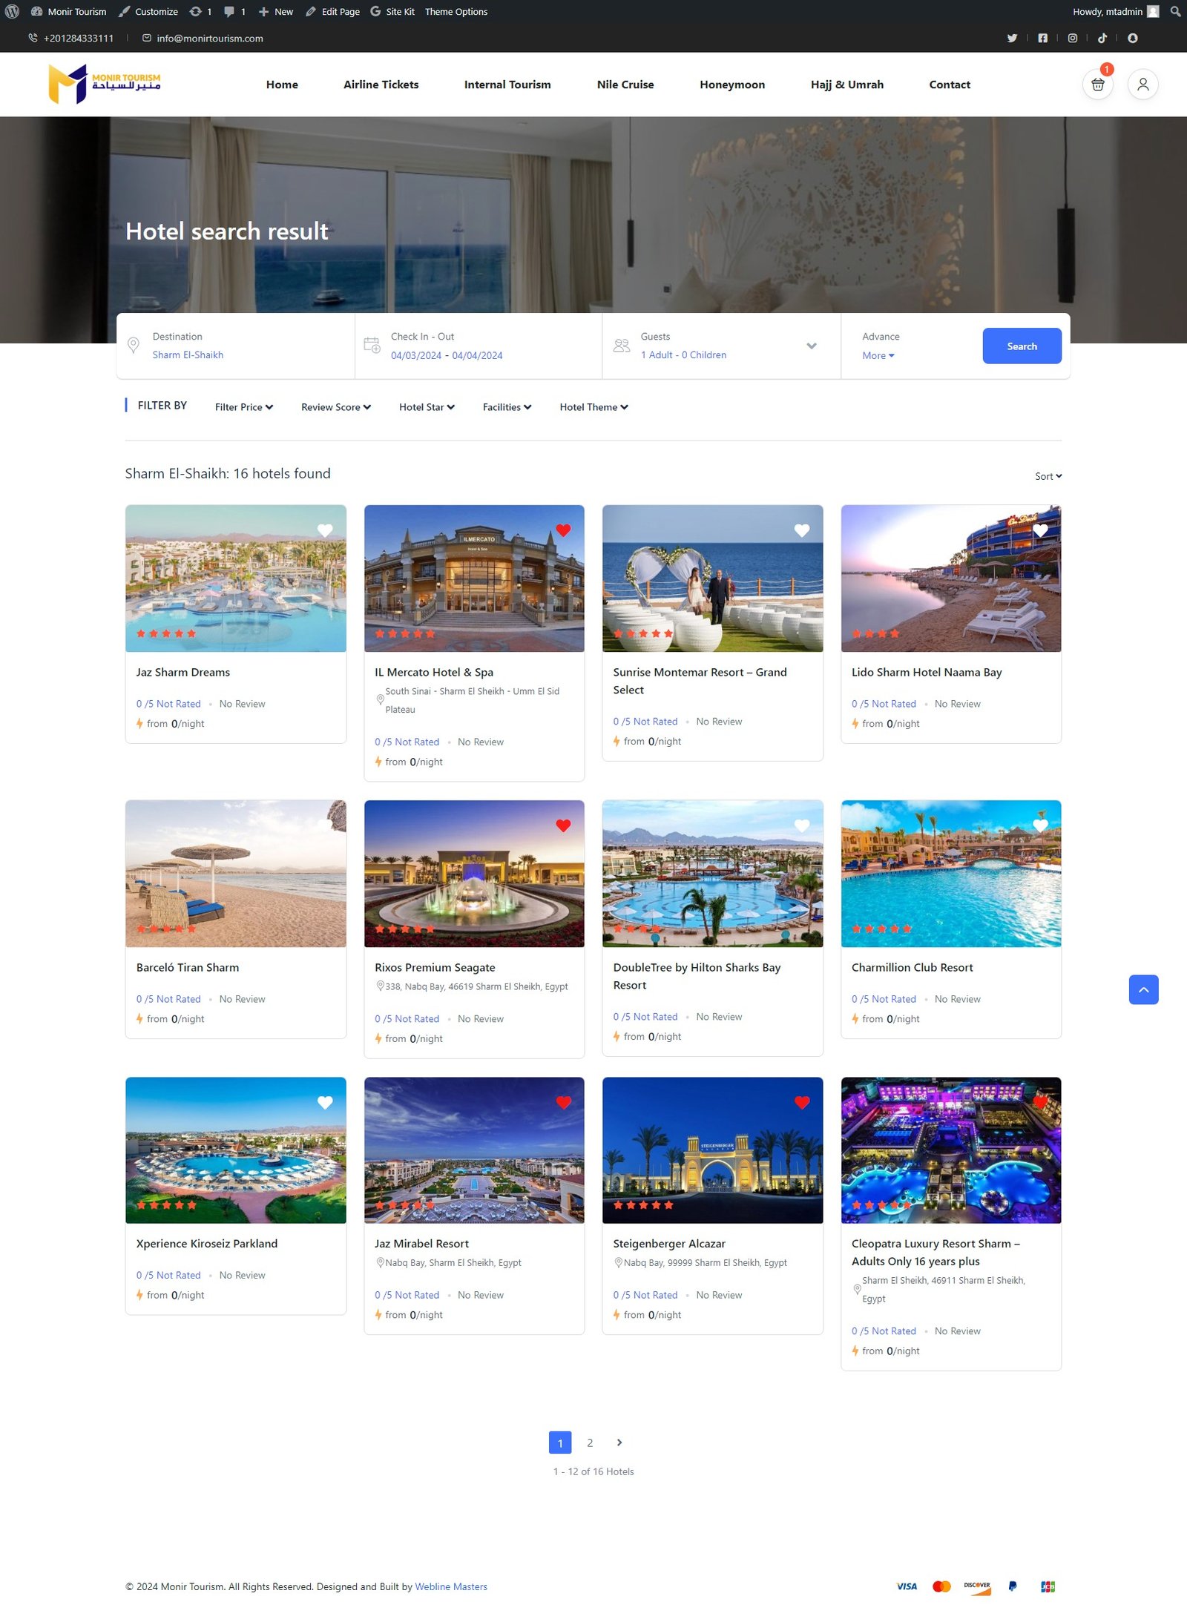Open the Facebook social link
The width and height of the screenshot is (1187, 1622).
pyautogui.click(x=1042, y=38)
